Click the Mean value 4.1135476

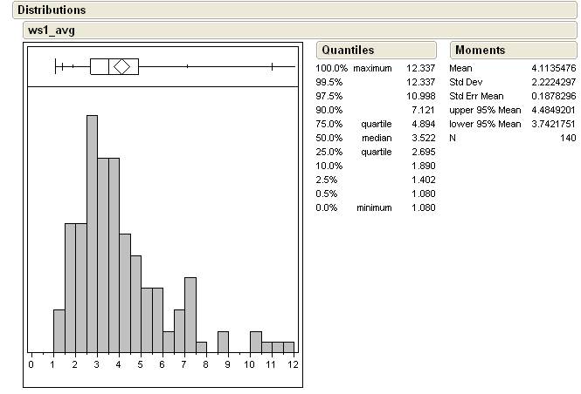tap(553, 68)
